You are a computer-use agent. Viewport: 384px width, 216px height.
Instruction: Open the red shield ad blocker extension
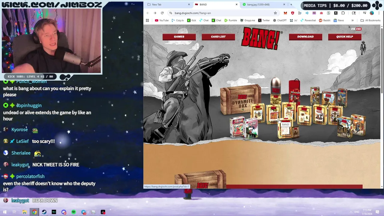[292, 13]
